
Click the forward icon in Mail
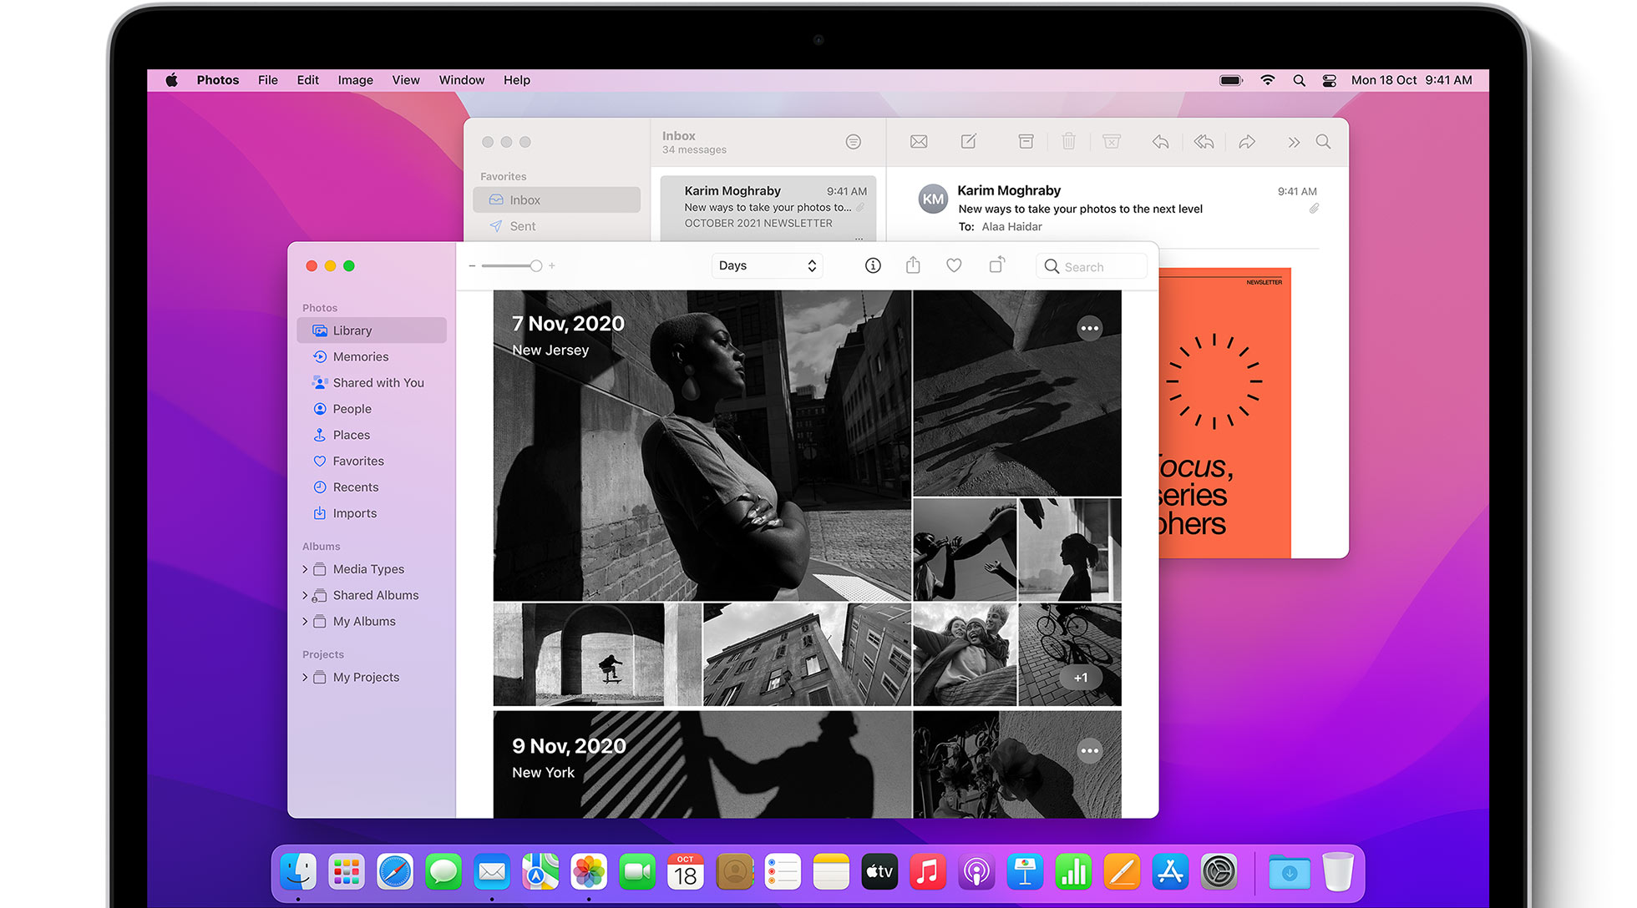1247,142
